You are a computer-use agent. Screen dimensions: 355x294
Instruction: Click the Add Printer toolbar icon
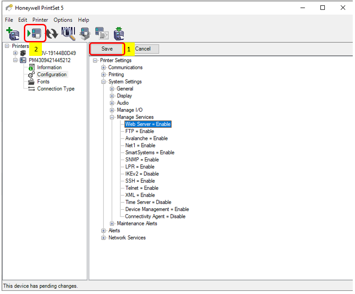pyautogui.click(x=13, y=33)
